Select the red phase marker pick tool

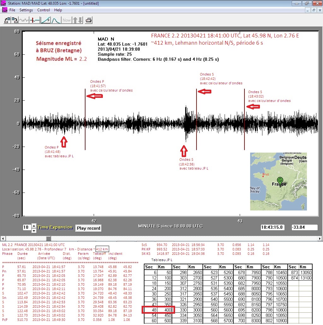pos(35,20)
